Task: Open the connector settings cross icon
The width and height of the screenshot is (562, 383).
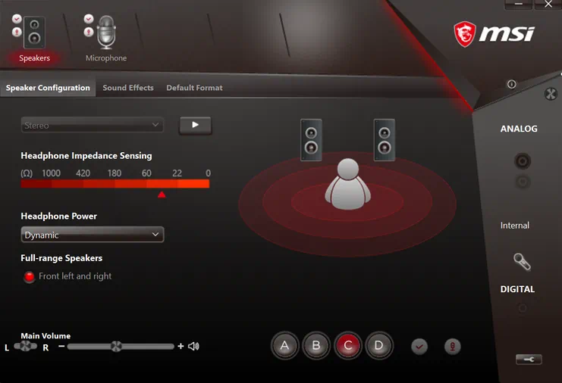Action: click(x=551, y=94)
